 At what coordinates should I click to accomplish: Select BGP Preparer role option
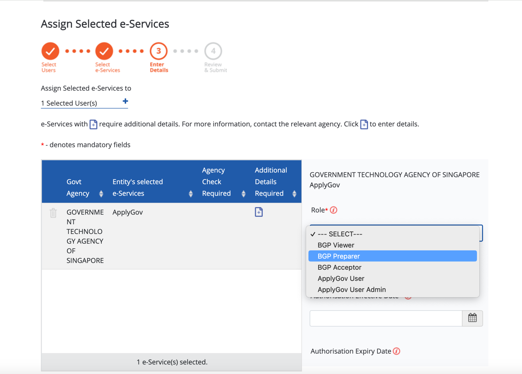point(393,256)
